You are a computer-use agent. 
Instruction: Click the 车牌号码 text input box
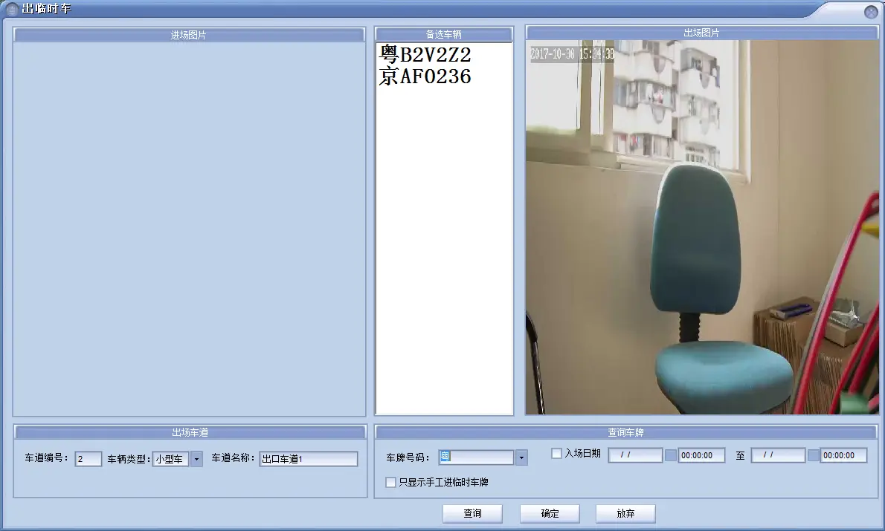[476, 457]
